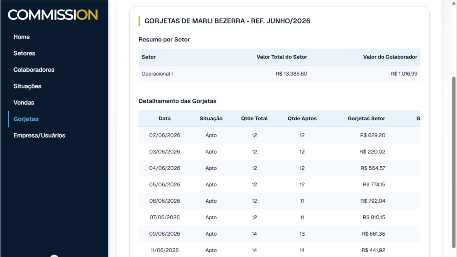Click the Data column header
The image size is (457, 257).
(x=165, y=118)
